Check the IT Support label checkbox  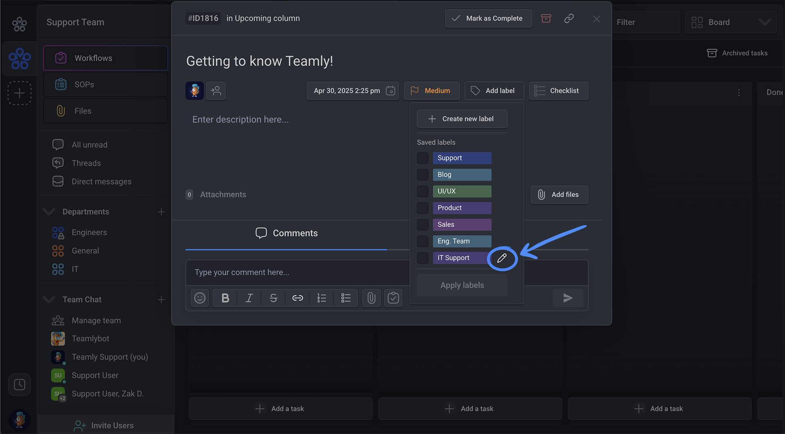[422, 258]
